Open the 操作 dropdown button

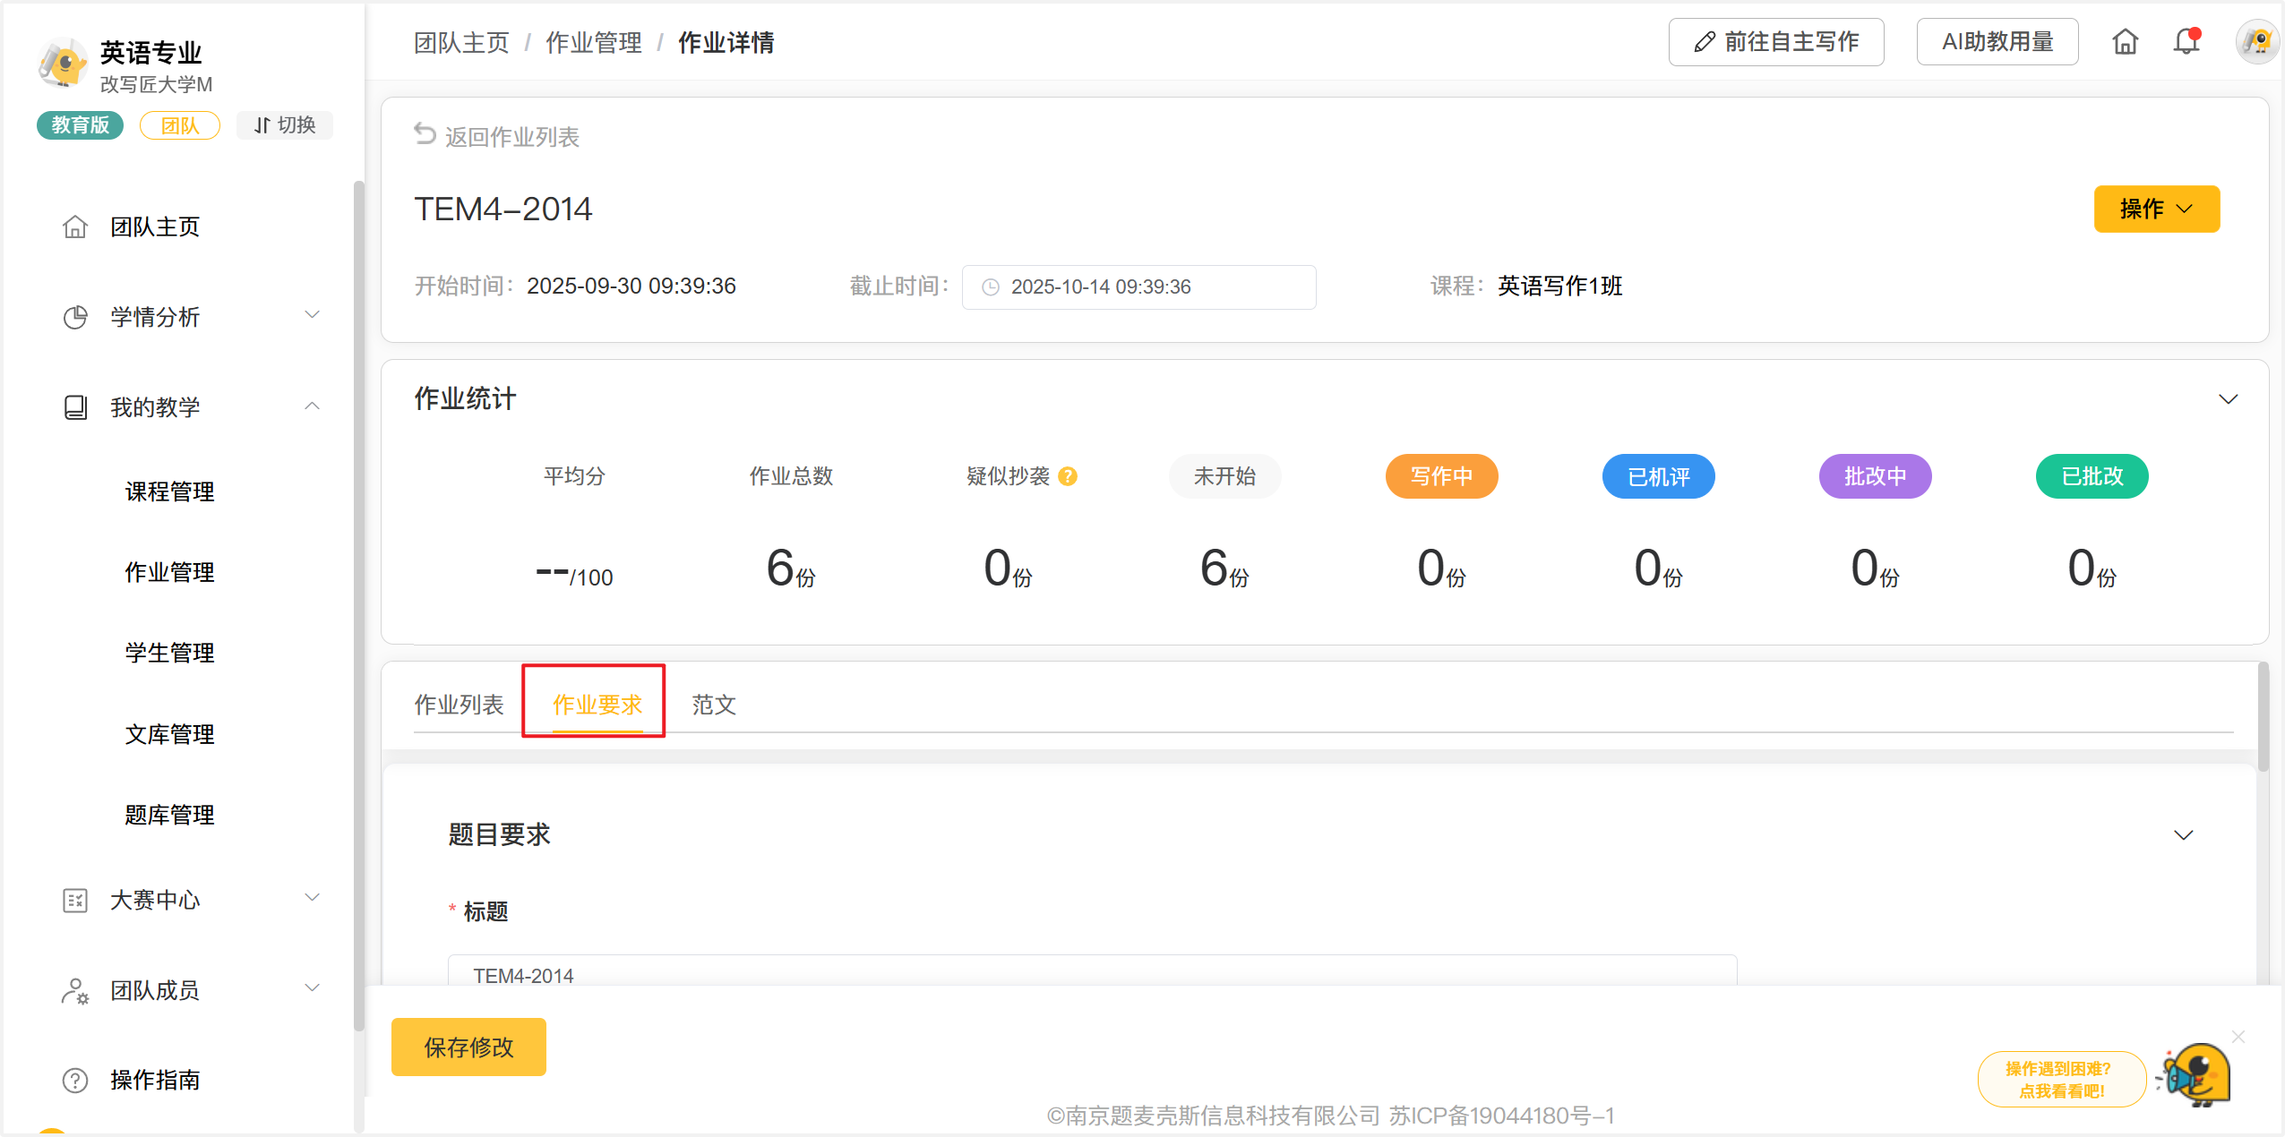tap(2156, 209)
